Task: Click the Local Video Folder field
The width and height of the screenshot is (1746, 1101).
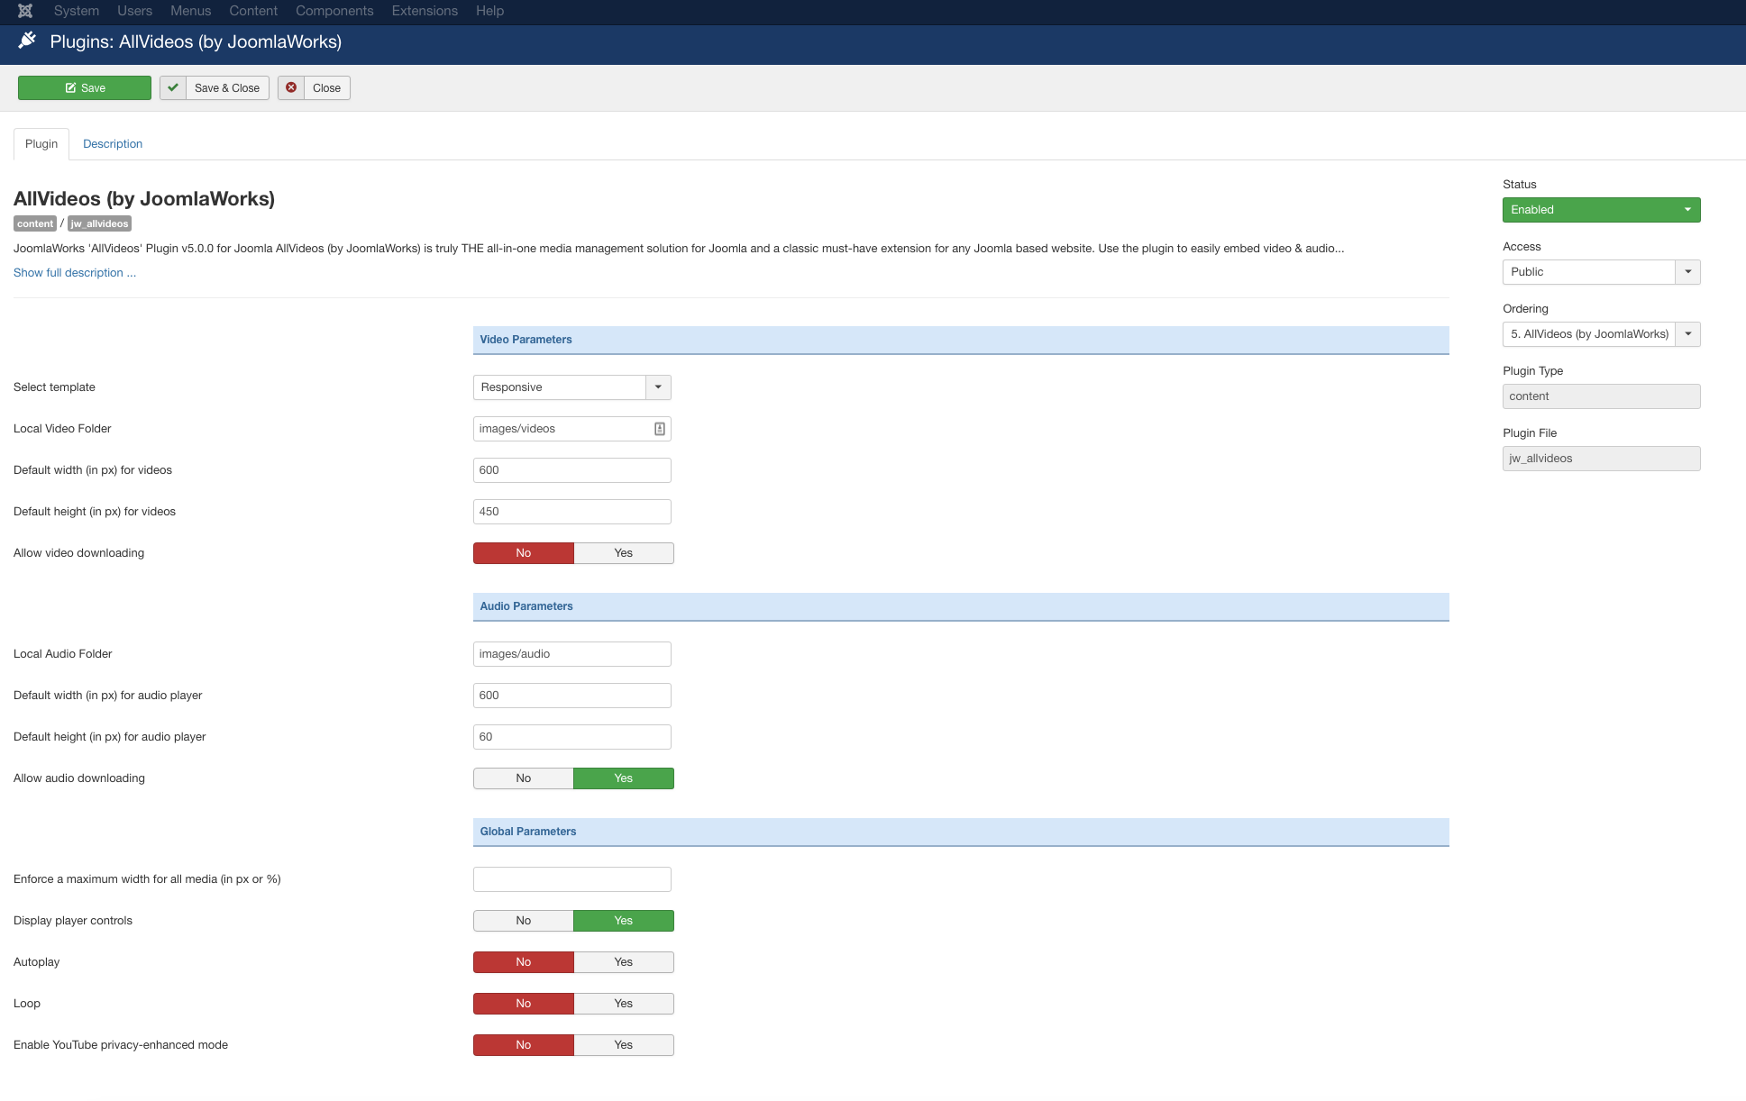Action: [x=572, y=429]
